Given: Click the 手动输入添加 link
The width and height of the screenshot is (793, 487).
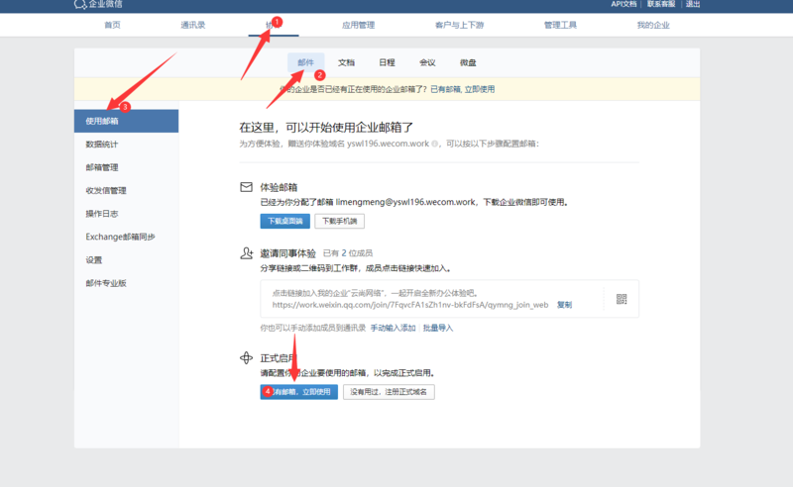Looking at the screenshot, I should click(393, 329).
